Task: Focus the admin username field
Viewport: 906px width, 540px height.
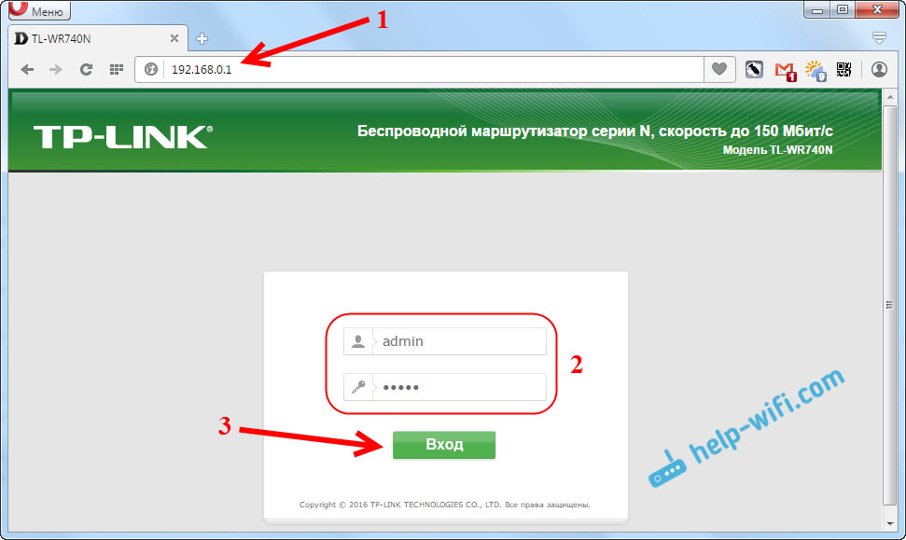Action: [445, 341]
